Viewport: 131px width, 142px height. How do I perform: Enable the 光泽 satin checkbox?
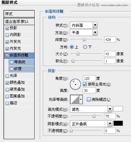pyautogui.click(x=7, y=76)
